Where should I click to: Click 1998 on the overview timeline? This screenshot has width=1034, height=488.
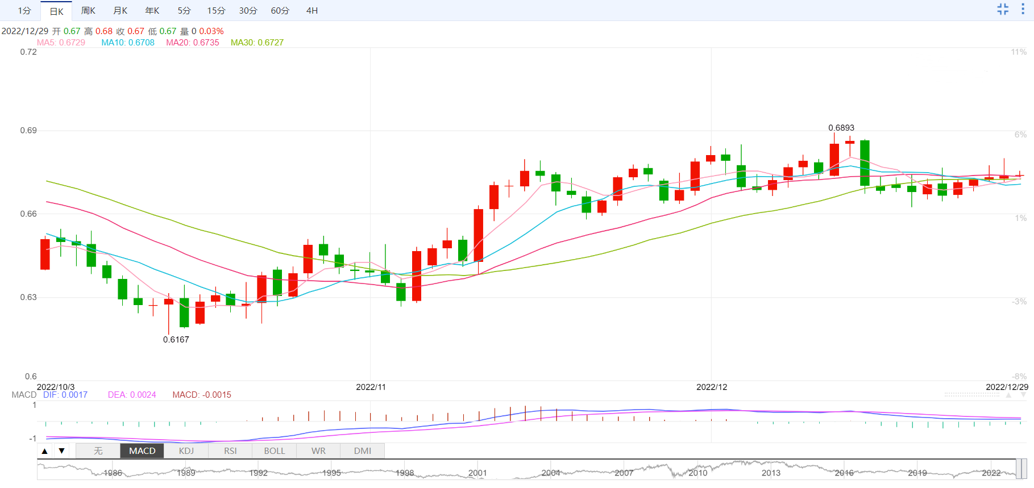(405, 473)
